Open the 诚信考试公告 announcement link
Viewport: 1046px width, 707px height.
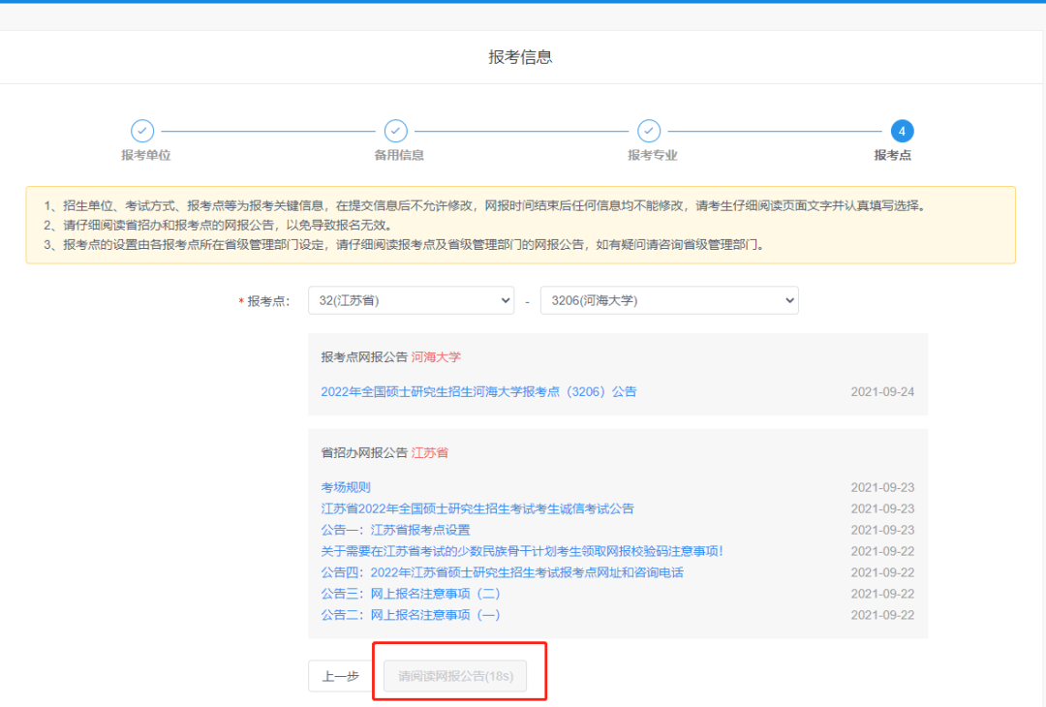tap(477, 508)
